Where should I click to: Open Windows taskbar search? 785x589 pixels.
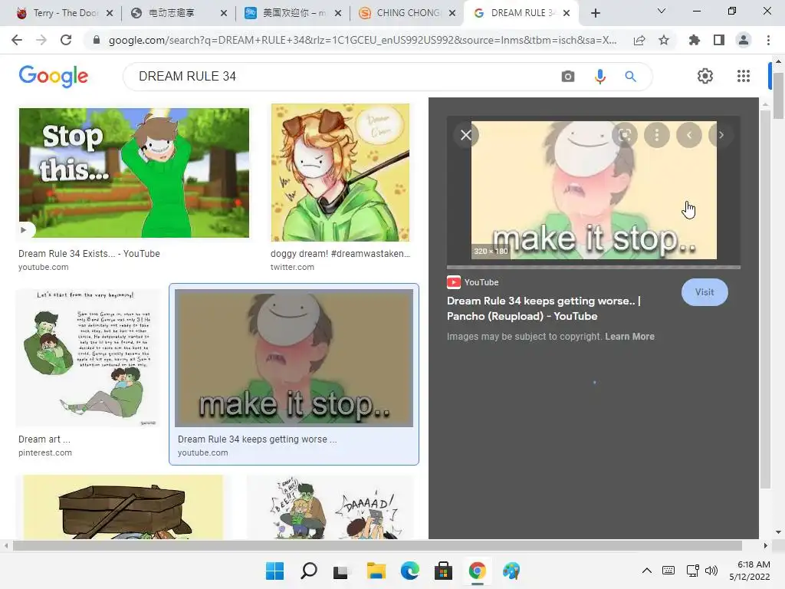click(308, 571)
